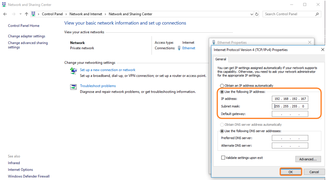
Task: Open Windows Defender Firewall link
Action: coord(29,176)
